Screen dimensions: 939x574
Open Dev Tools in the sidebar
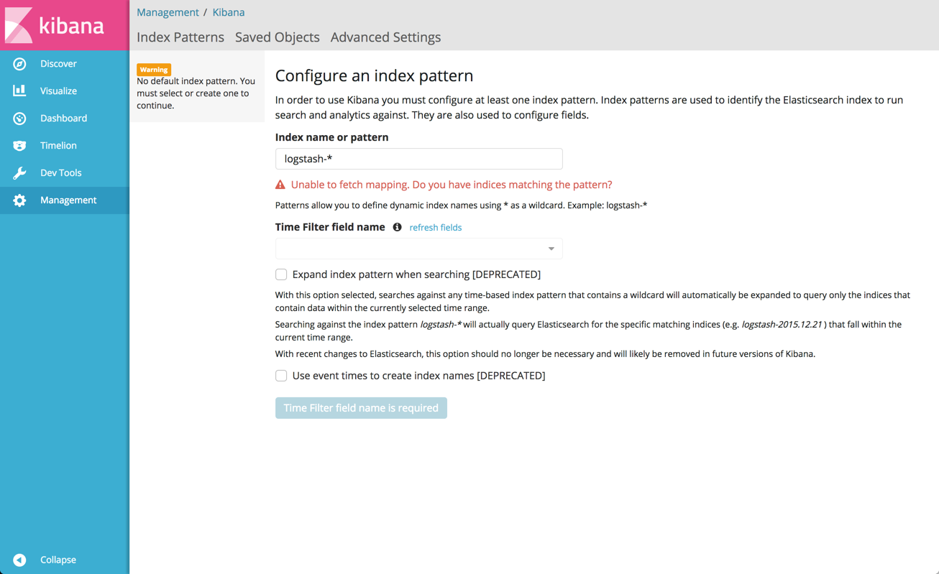(65, 173)
